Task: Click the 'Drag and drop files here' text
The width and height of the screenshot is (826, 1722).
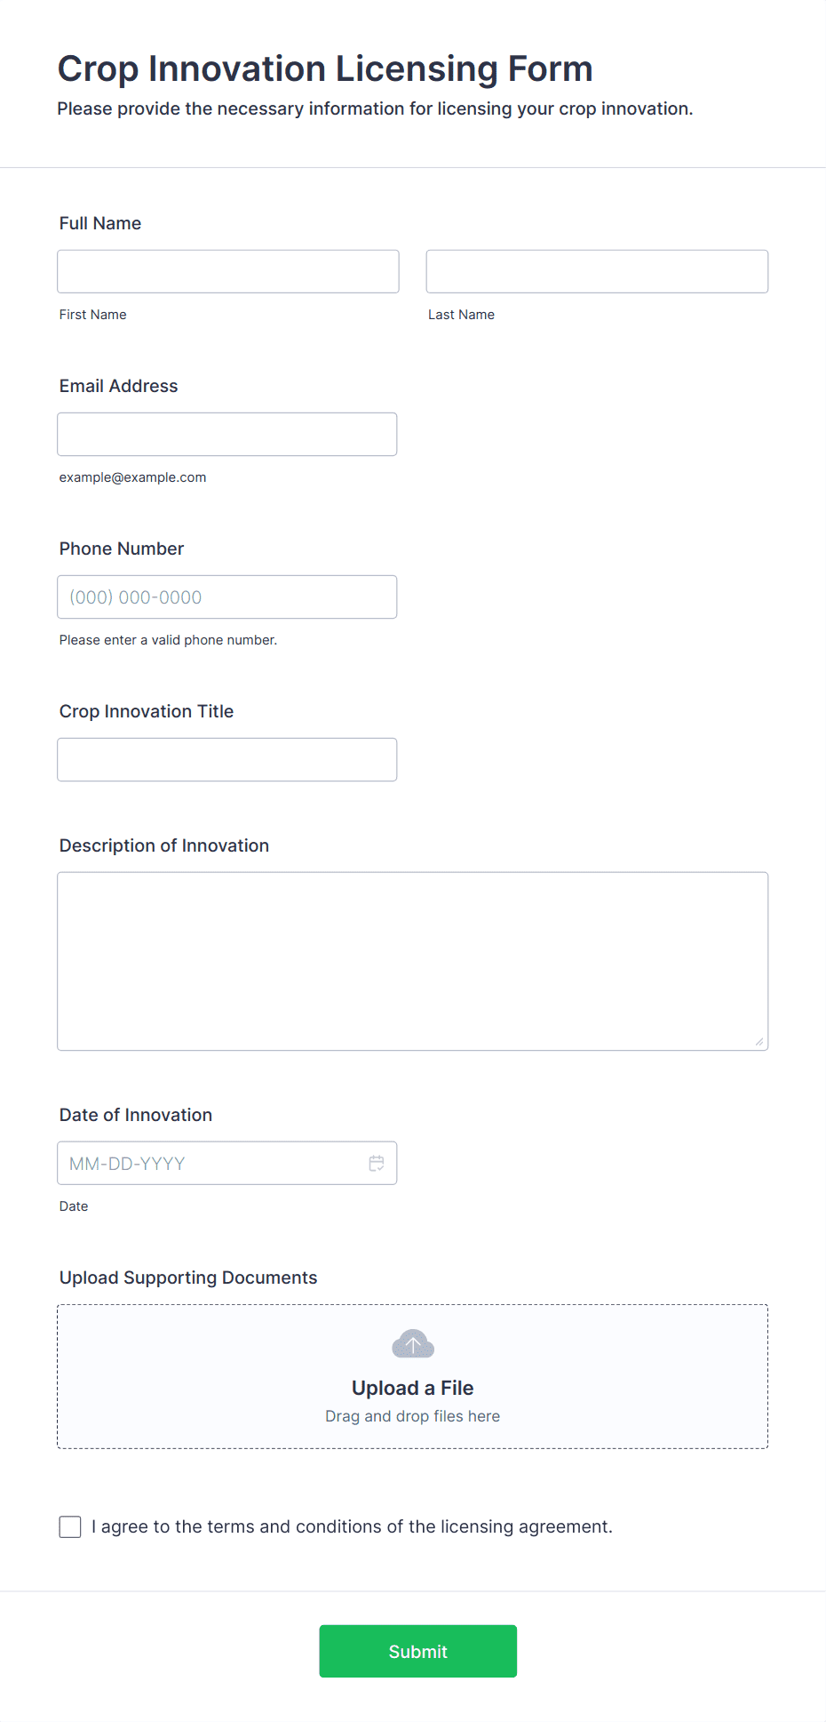Action: (413, 1416)
